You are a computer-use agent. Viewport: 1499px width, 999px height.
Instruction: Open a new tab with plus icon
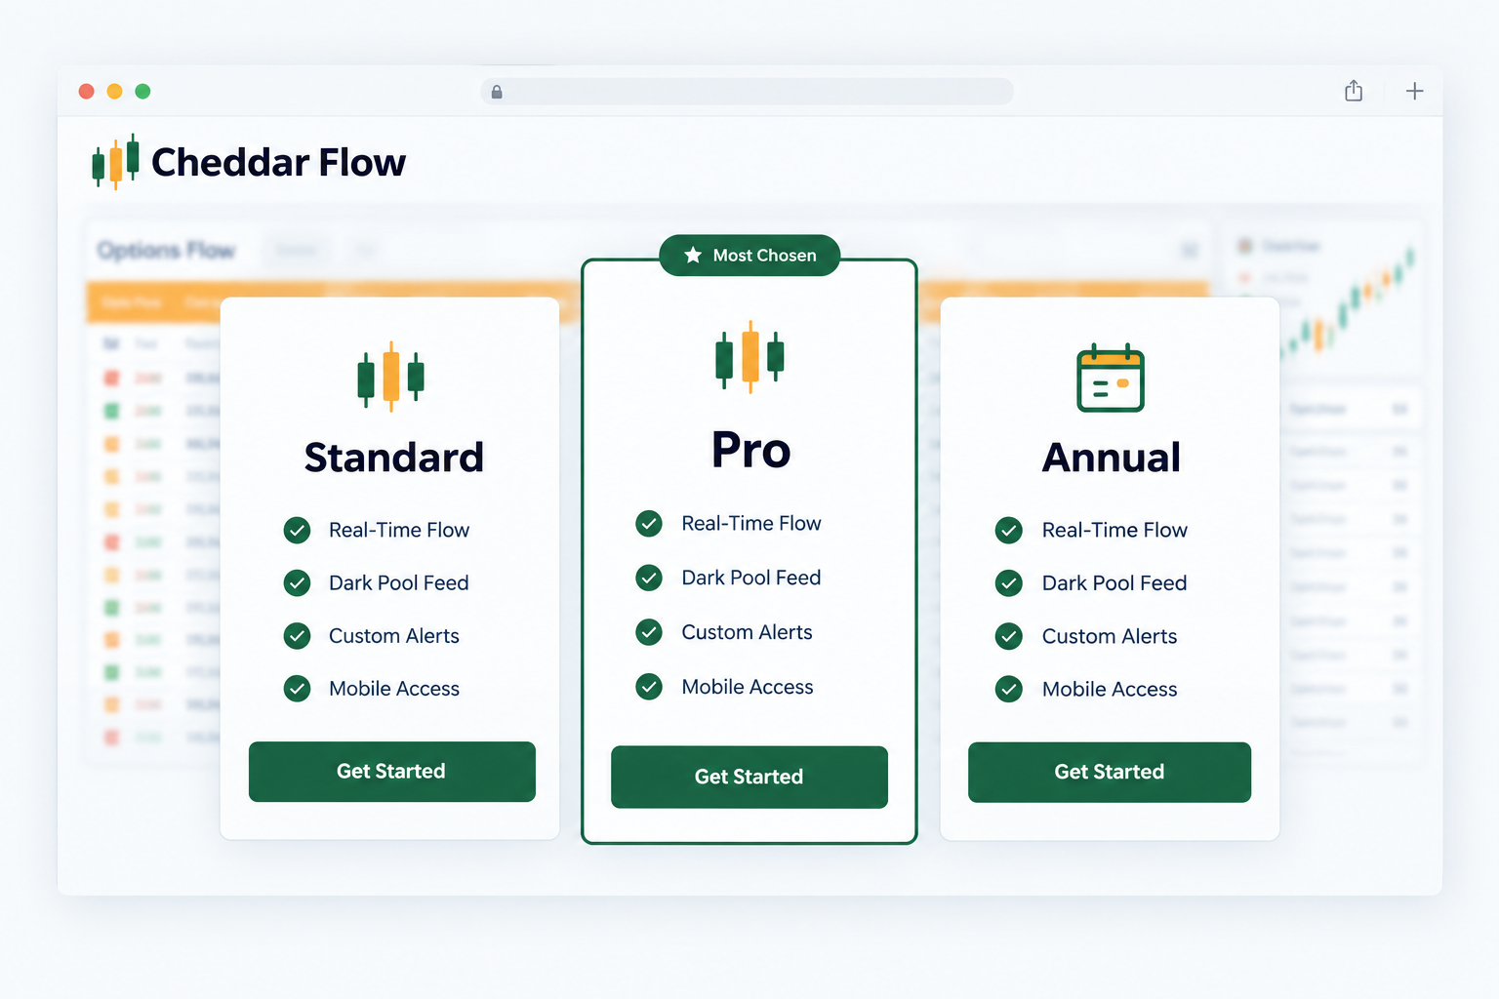(1414, 91)
